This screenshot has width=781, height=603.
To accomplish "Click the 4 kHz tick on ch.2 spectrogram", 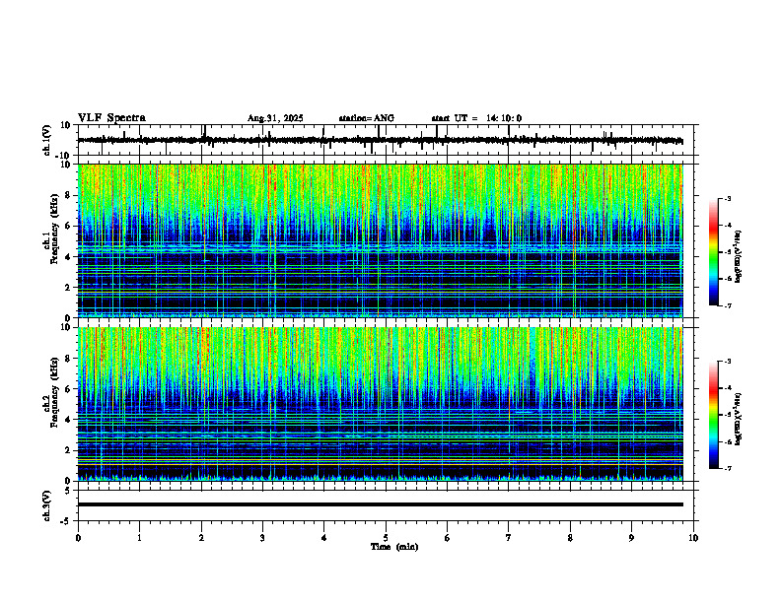I will (69, 421).
